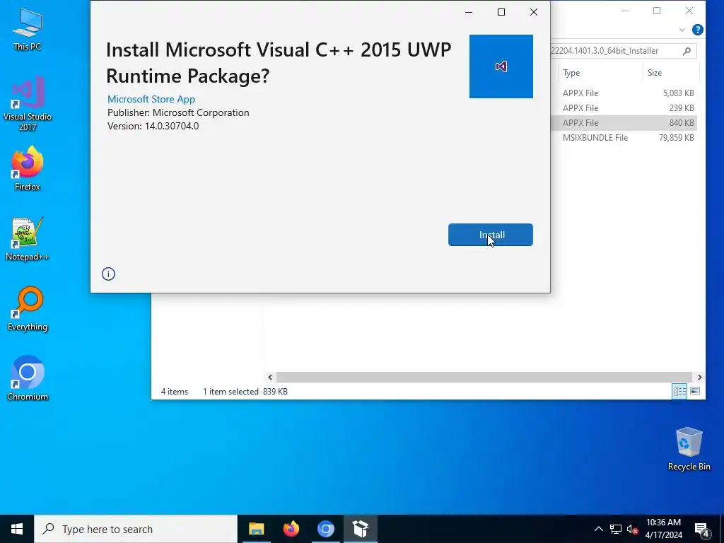Launch Chromium from the taskbar
This screenshot has width=724, height=543.
point(325,529)
